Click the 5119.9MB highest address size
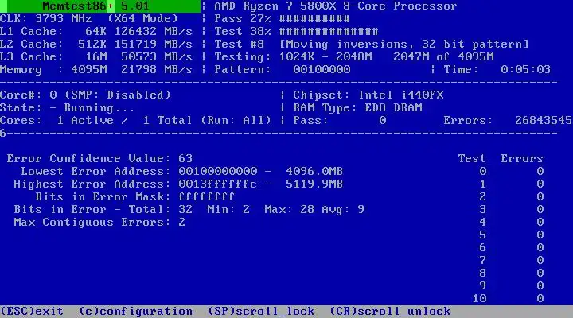573x318 pixels. [314, 184]
